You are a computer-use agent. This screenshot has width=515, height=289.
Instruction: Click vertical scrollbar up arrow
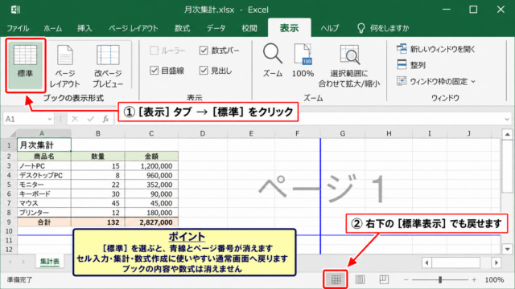(508, 134)
